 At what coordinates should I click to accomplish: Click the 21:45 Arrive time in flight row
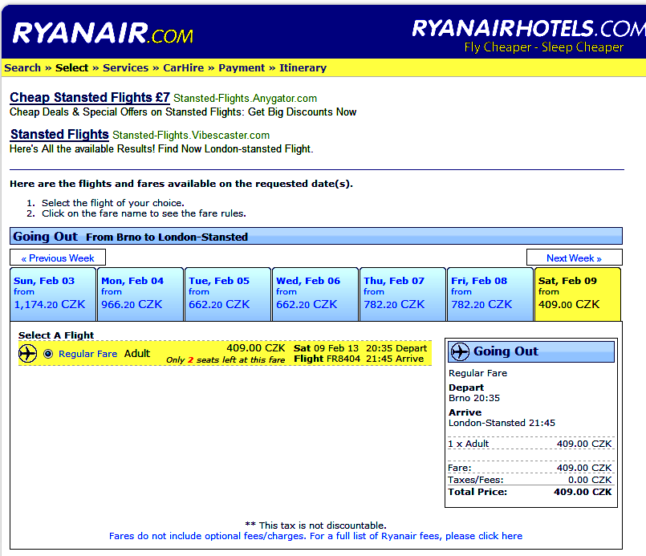(x=395, y=359)
